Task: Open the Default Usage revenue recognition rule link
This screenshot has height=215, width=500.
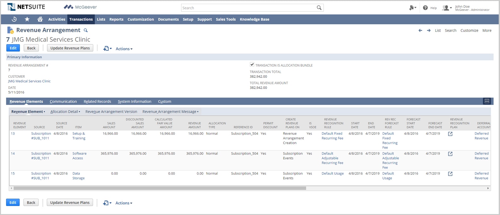Action: 333,173
